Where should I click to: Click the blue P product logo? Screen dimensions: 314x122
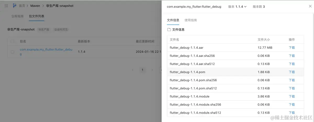[14, 6]
